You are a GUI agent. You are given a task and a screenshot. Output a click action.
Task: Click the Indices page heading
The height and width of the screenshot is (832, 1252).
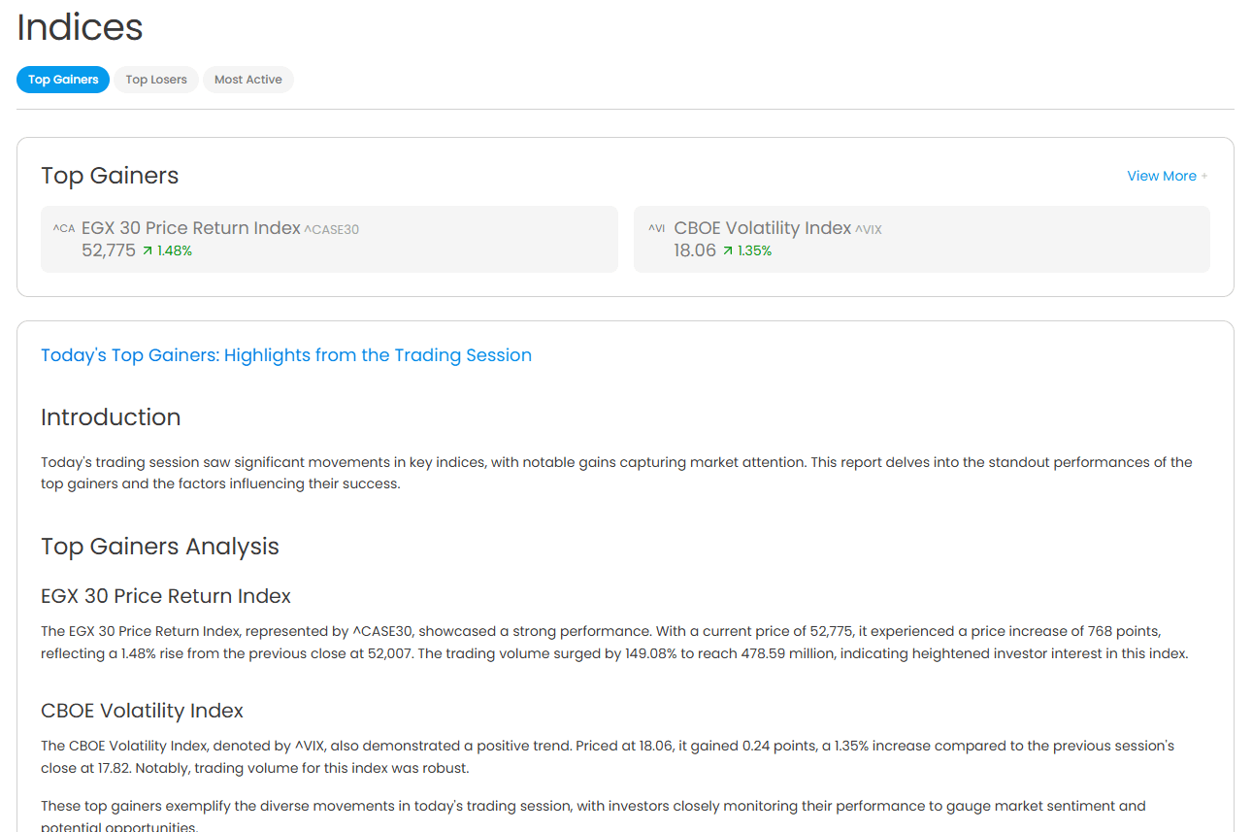pos(80,27)
